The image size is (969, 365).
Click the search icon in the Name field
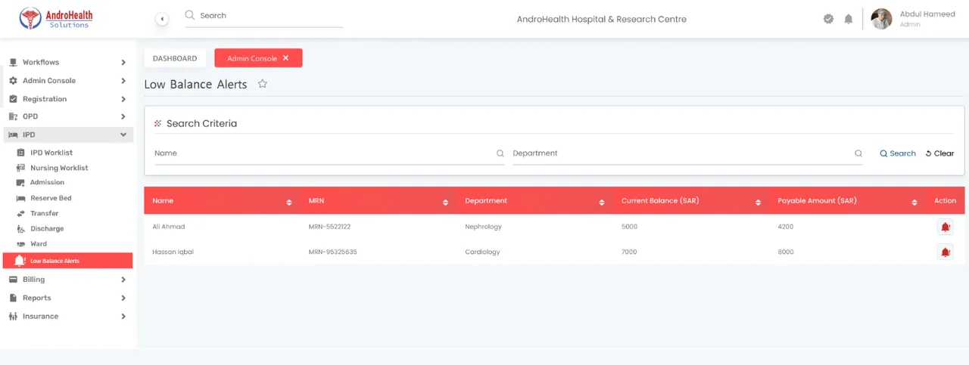[x=500, y=153]
